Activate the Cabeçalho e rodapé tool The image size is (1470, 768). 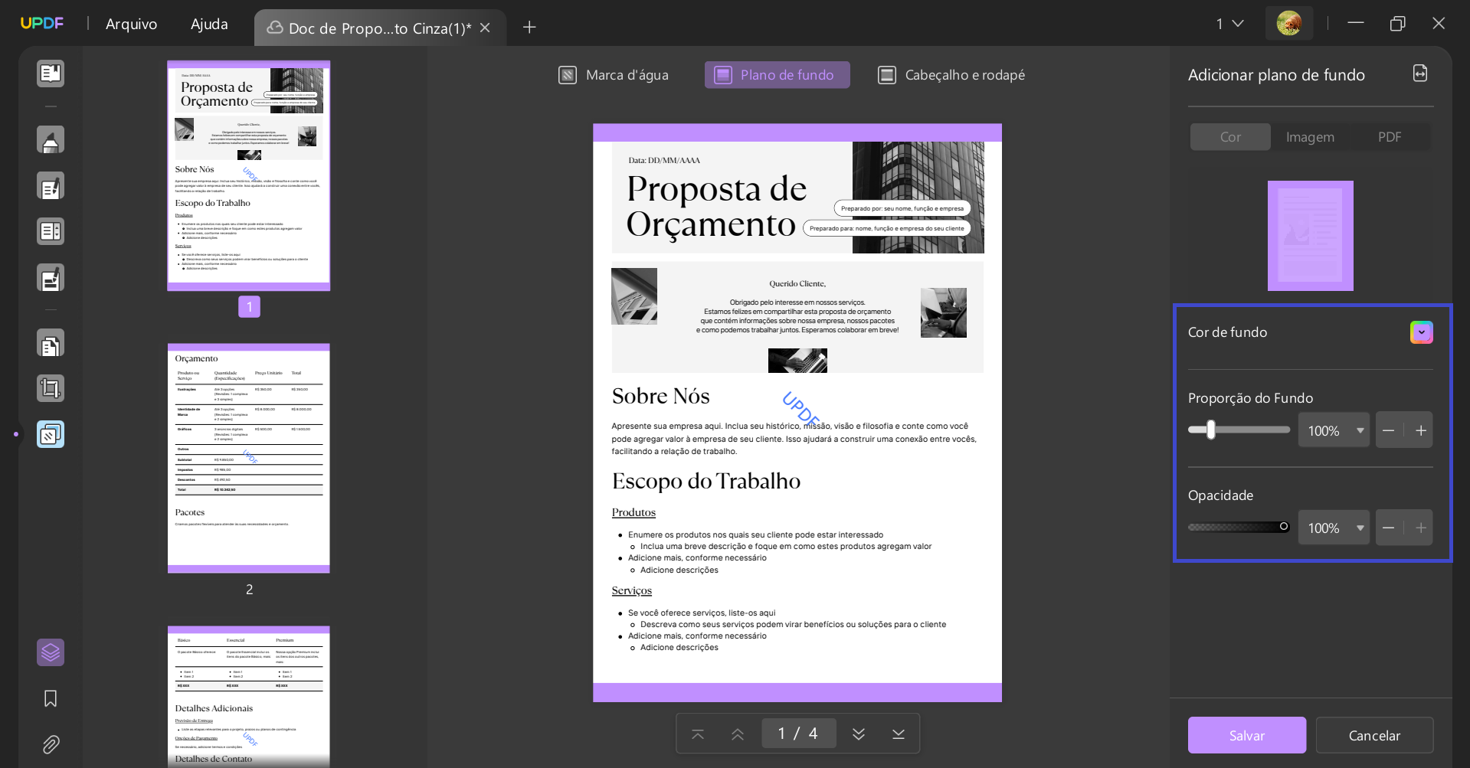click(x=950, y=75)
